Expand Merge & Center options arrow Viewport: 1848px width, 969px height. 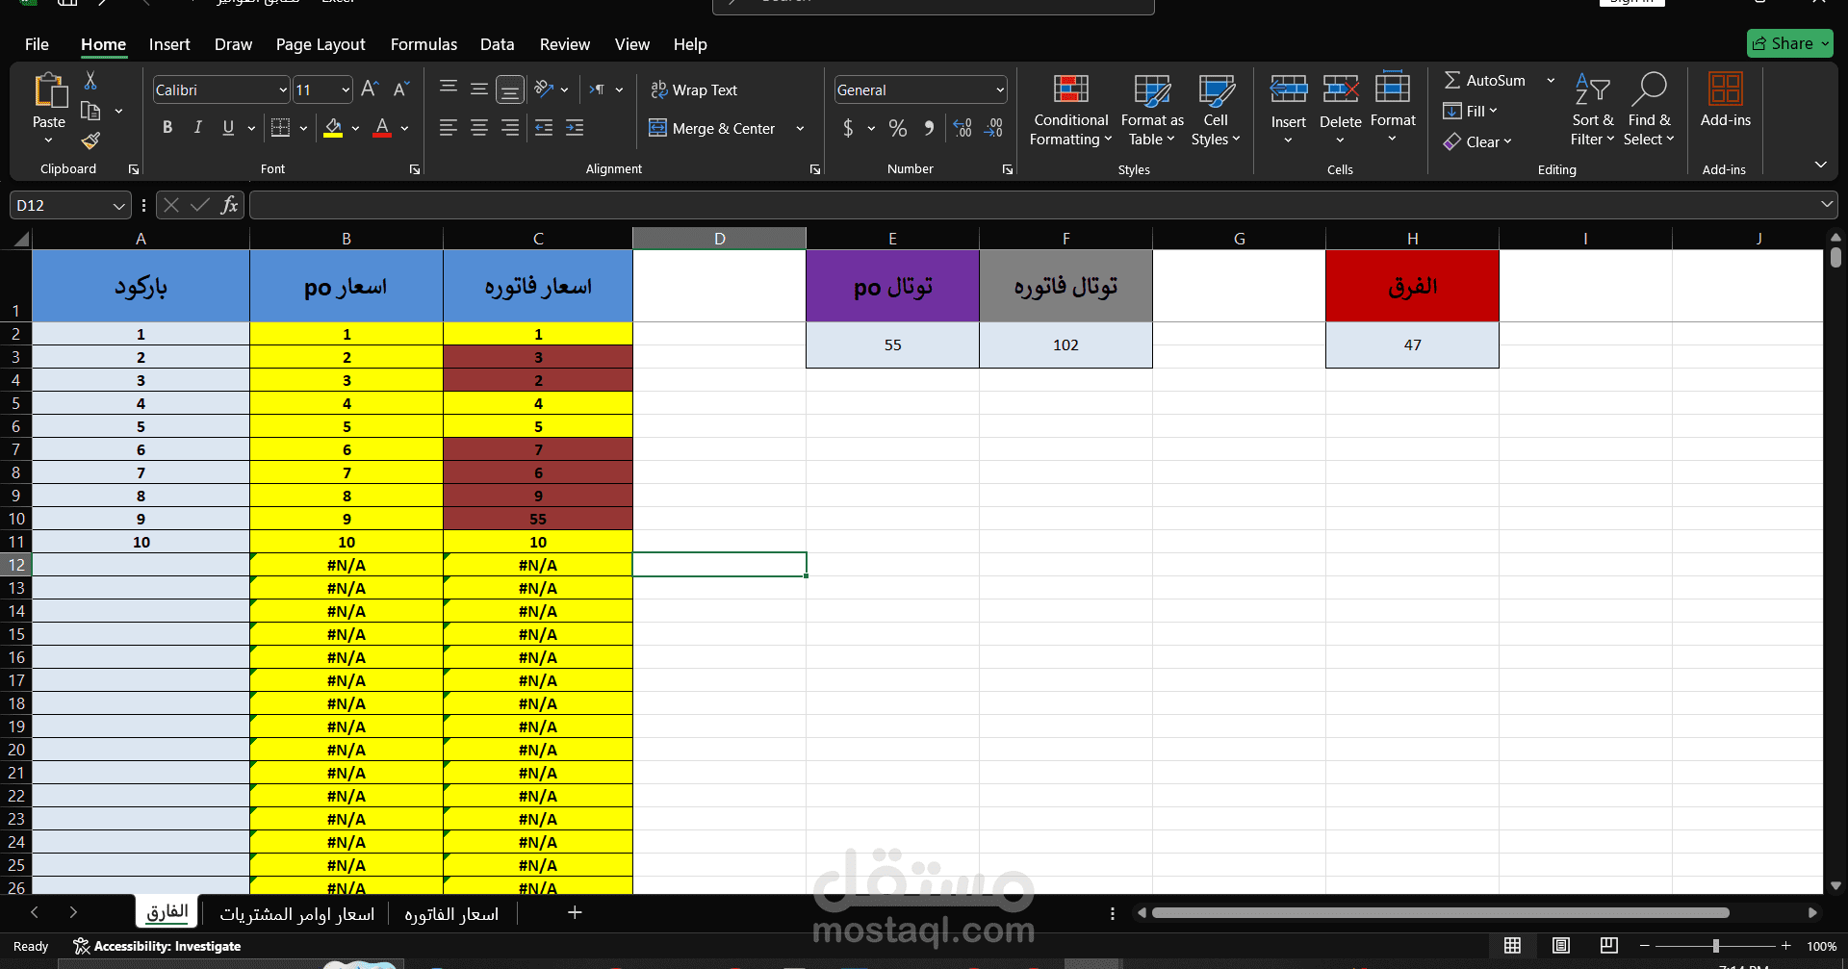click(x=800, y=128)
